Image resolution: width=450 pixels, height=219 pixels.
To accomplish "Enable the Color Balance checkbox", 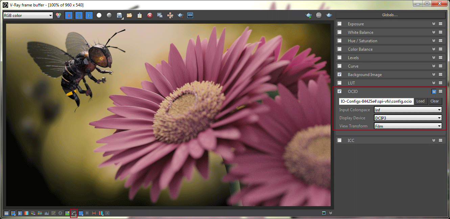I will pos(339,49).
